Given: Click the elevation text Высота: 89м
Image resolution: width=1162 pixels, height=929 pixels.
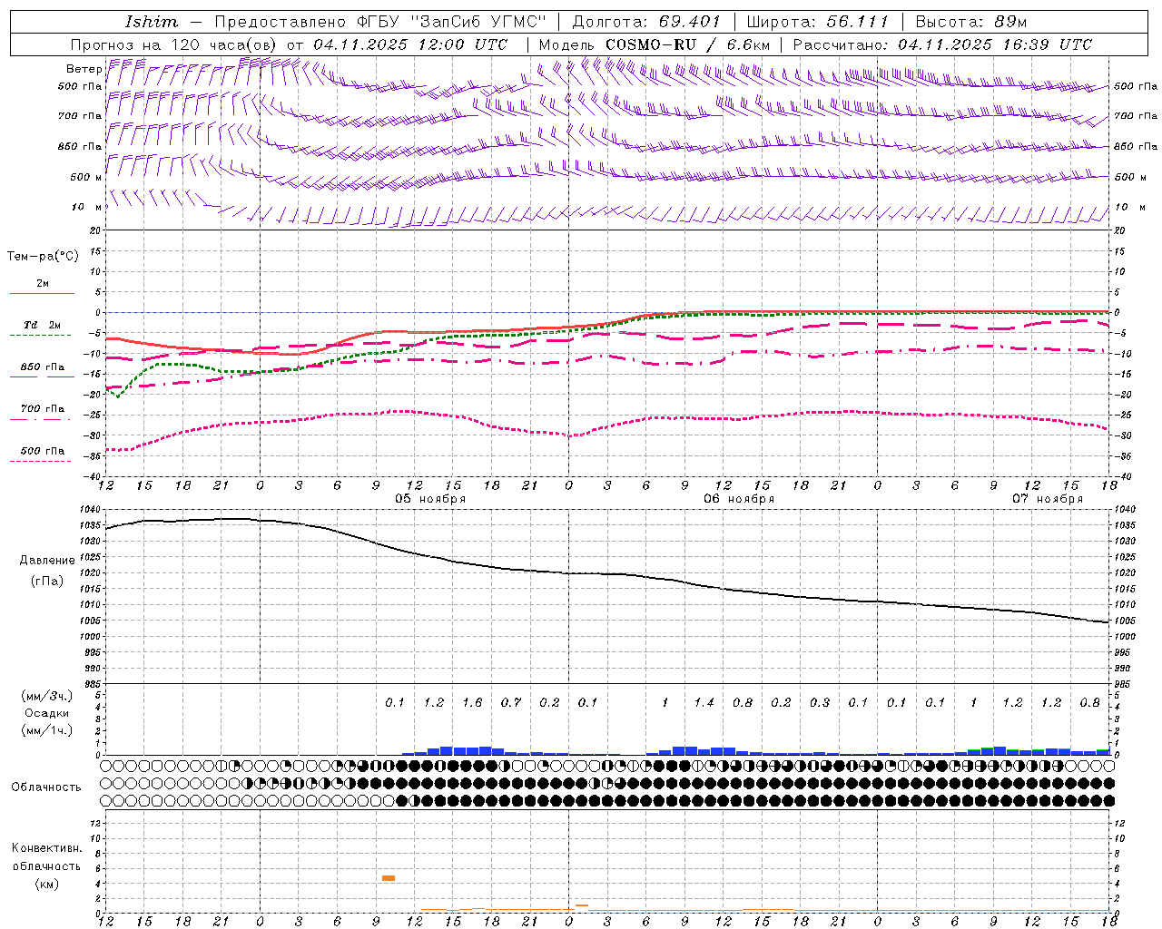Looking at the screenshot, I should click(x=971, y=22).
